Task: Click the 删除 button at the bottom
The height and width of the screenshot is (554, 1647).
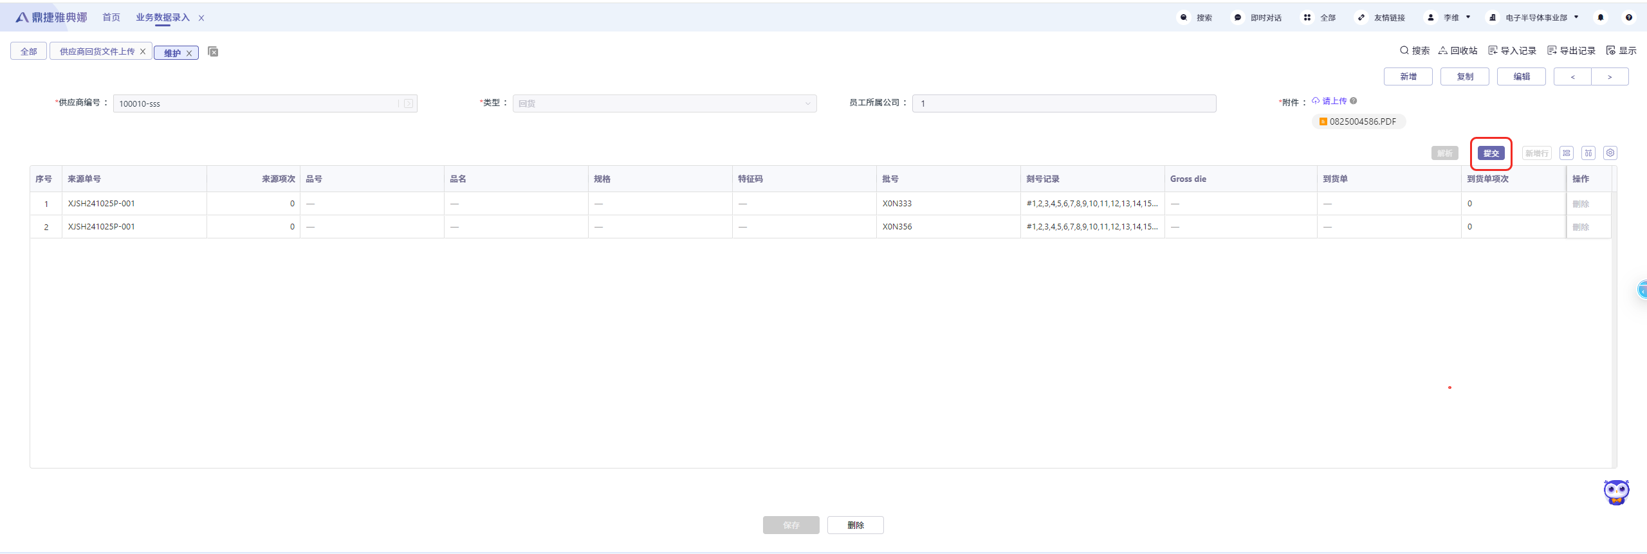Action: (856, 525)
